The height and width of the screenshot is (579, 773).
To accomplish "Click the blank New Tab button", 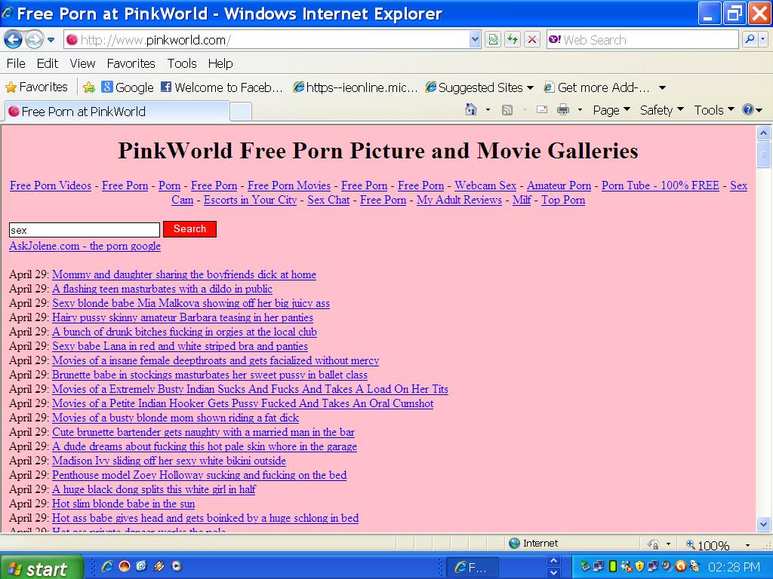I will [x=241, y=112].
